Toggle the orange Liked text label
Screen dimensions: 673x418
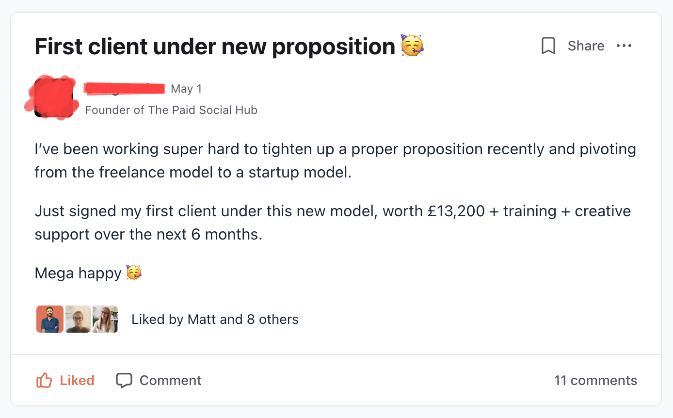[77, 381]
